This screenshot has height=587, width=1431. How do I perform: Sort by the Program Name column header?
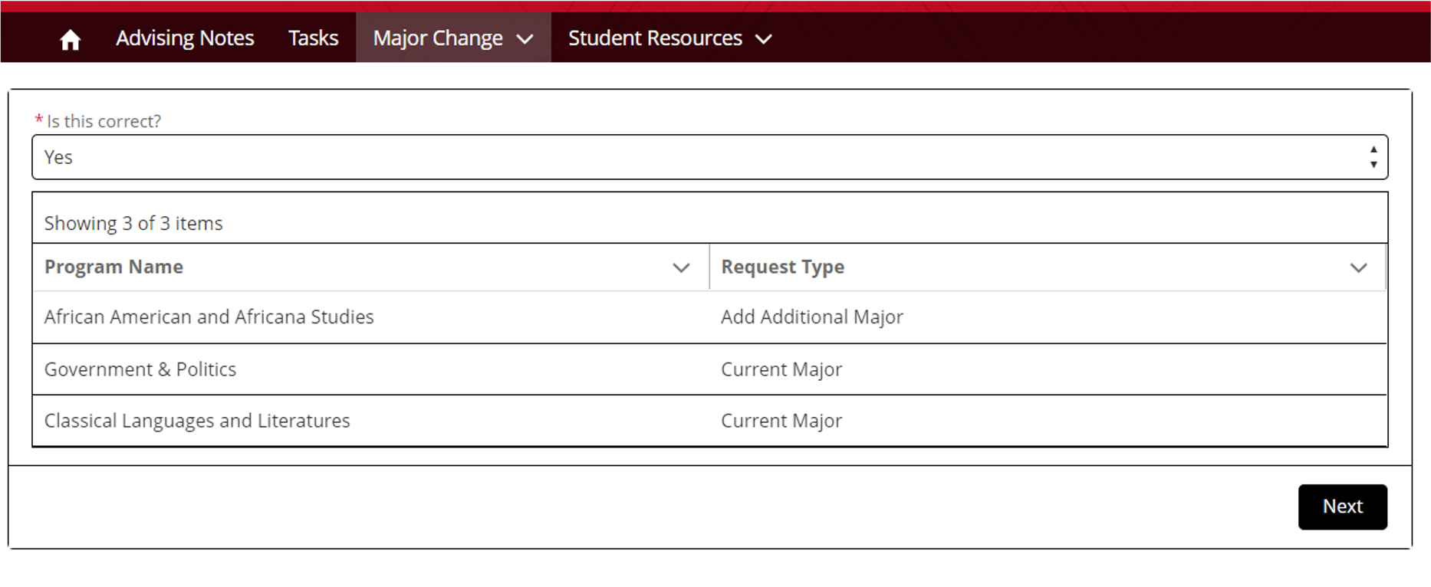tap(114, 267)
